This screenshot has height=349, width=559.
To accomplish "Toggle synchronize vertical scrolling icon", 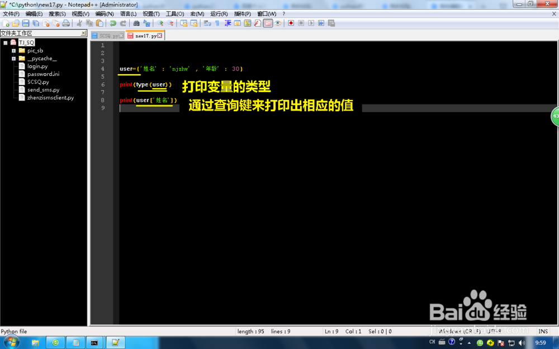I will (183, 23).
